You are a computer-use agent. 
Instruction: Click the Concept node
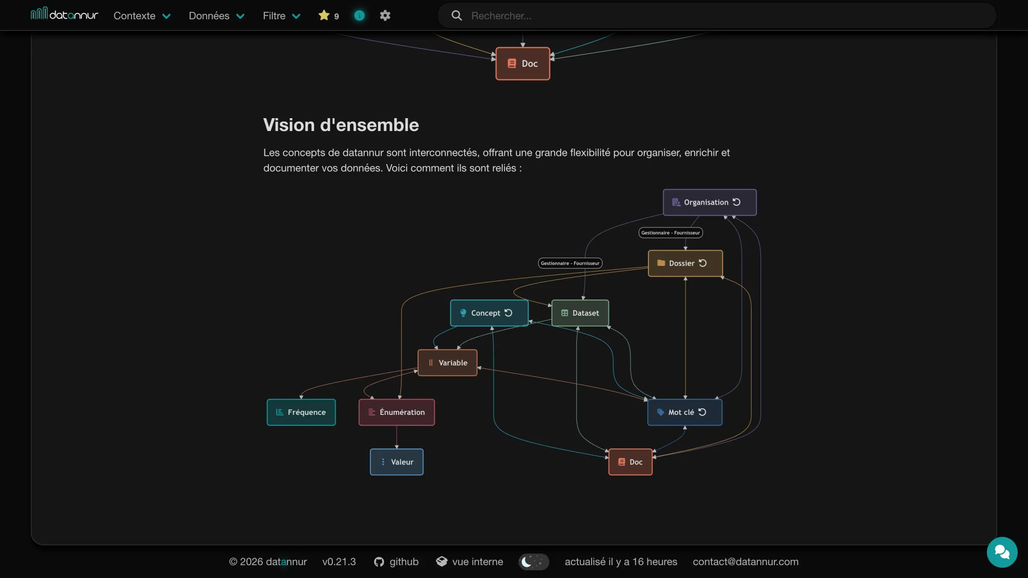[x=489, y=313]
